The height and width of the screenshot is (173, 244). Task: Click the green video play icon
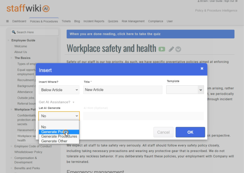(x=162, y=49)
